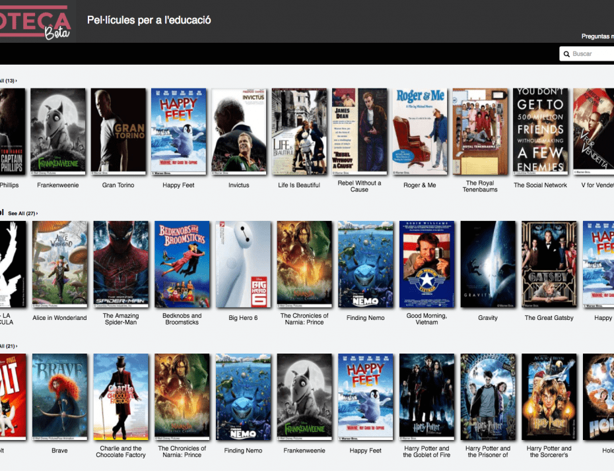Image resolution: width=614 pixels, height=471 pixels.
Task: Open the Gran Torino poster
Action: (x=118, y=131)
